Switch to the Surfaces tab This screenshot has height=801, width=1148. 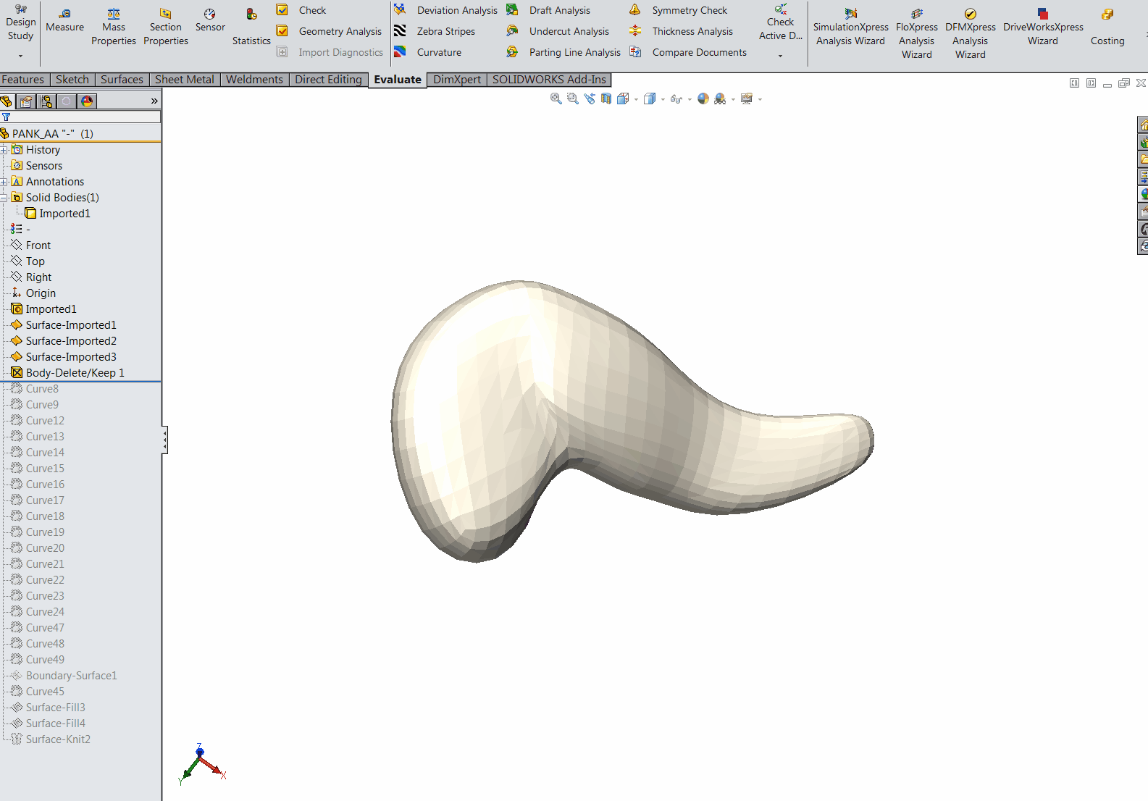122,80
